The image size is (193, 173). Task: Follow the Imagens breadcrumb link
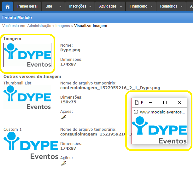[63, 26]
